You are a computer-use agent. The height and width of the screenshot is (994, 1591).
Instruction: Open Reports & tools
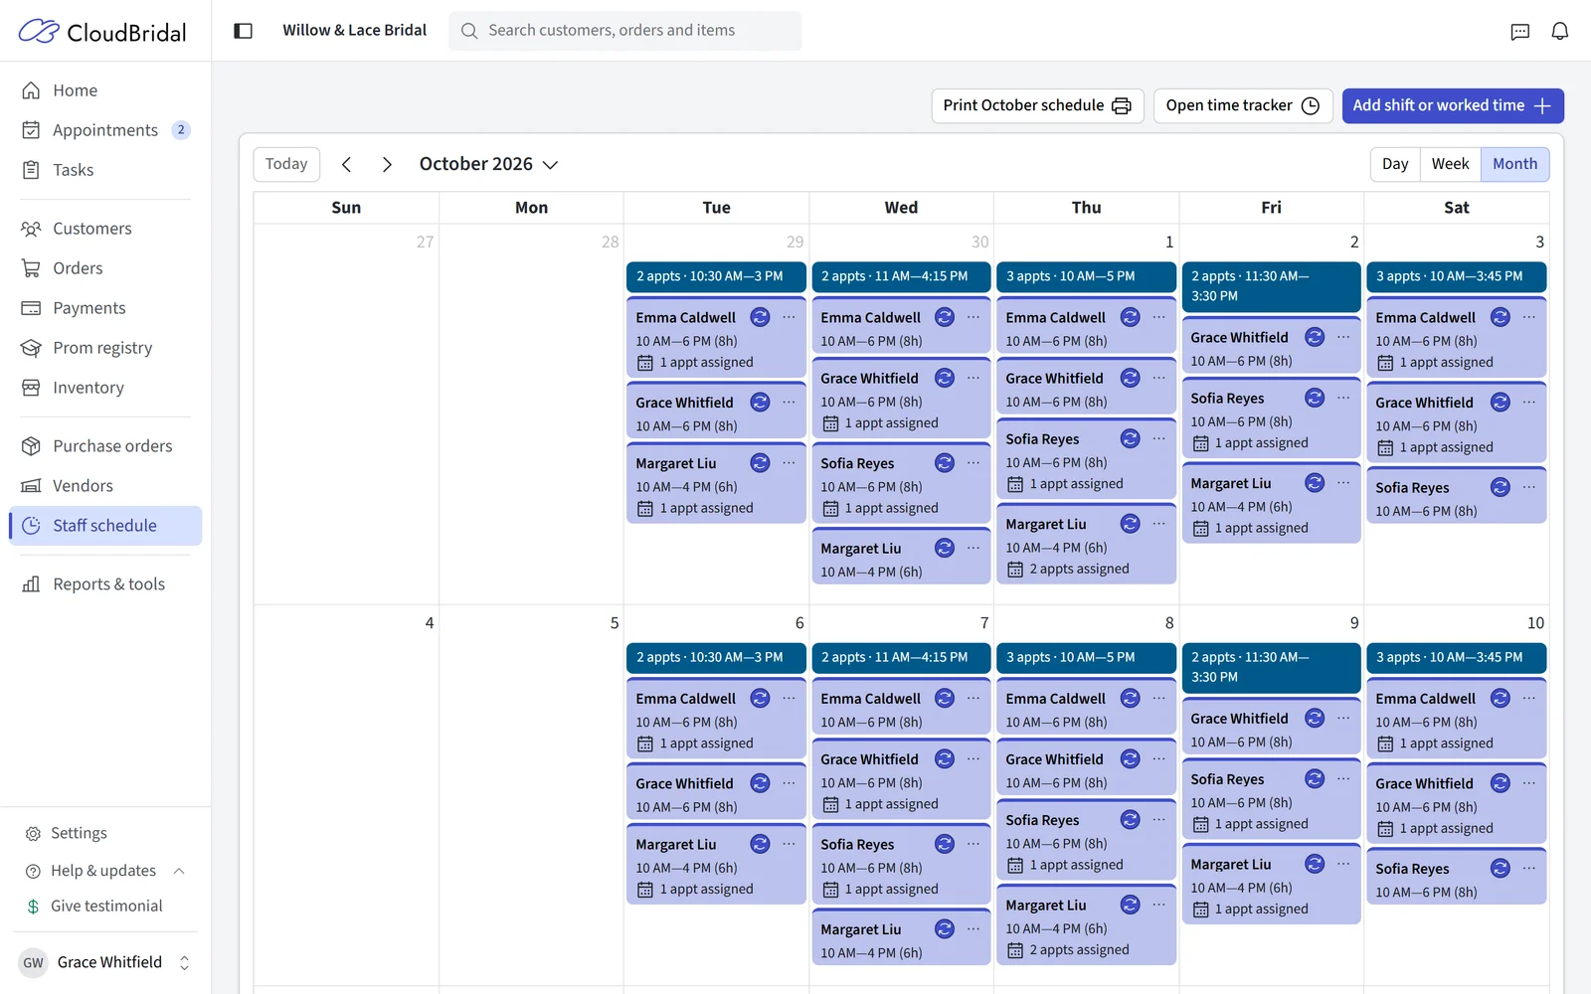(x=105, y=584)
